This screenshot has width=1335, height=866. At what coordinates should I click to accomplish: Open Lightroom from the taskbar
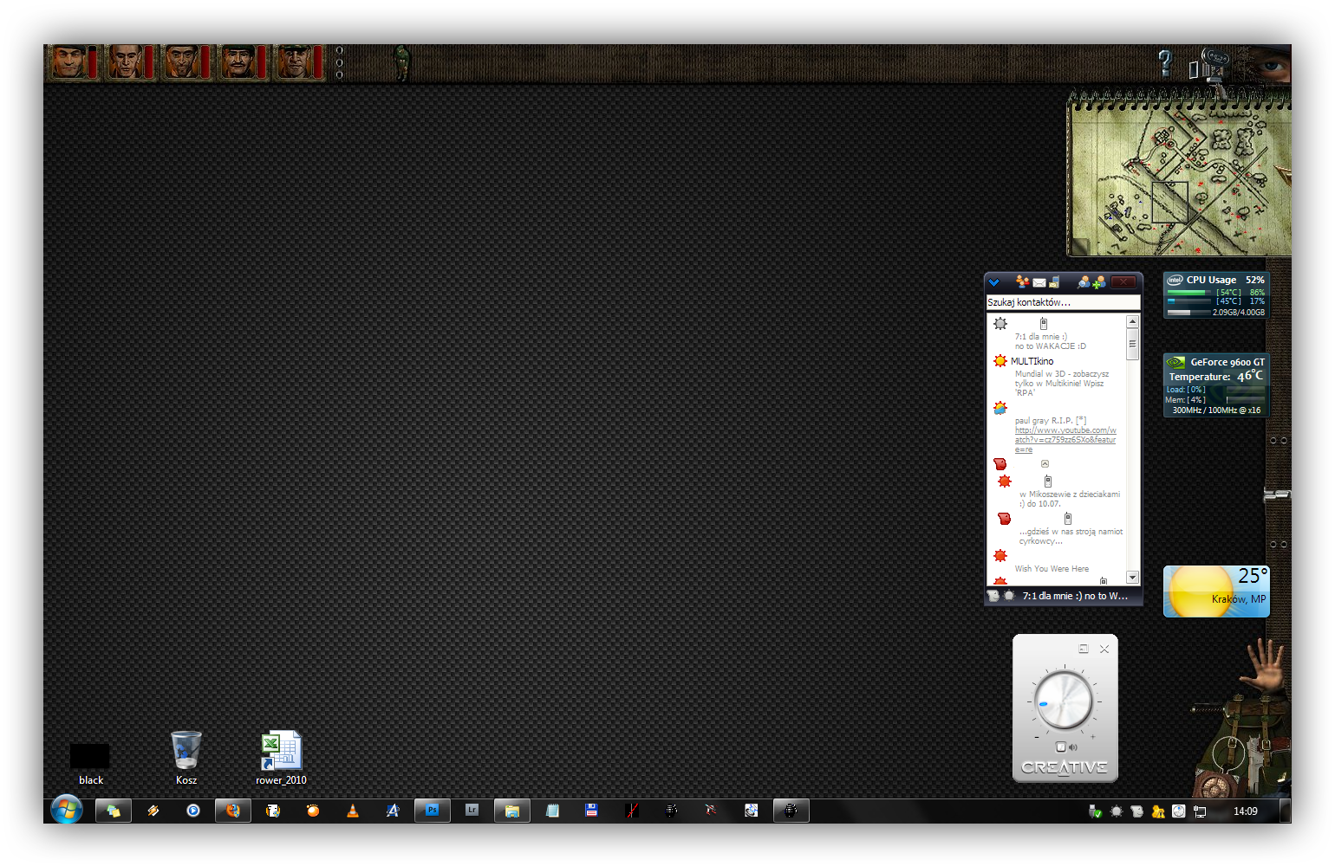click(x=472, y=811)
